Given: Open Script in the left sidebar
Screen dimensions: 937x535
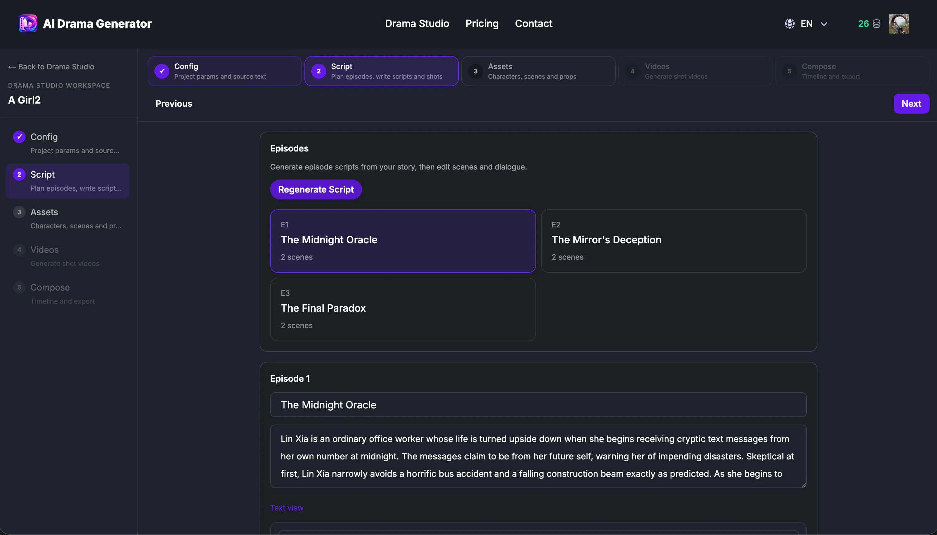Looking at the screenshot, I should [x=68, y=181].
